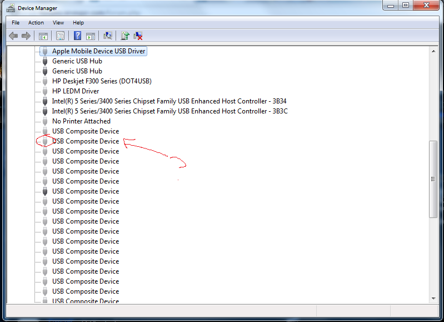Open Properties from the toolbar icon
444x322 pixels.
[x=60, y=36]
